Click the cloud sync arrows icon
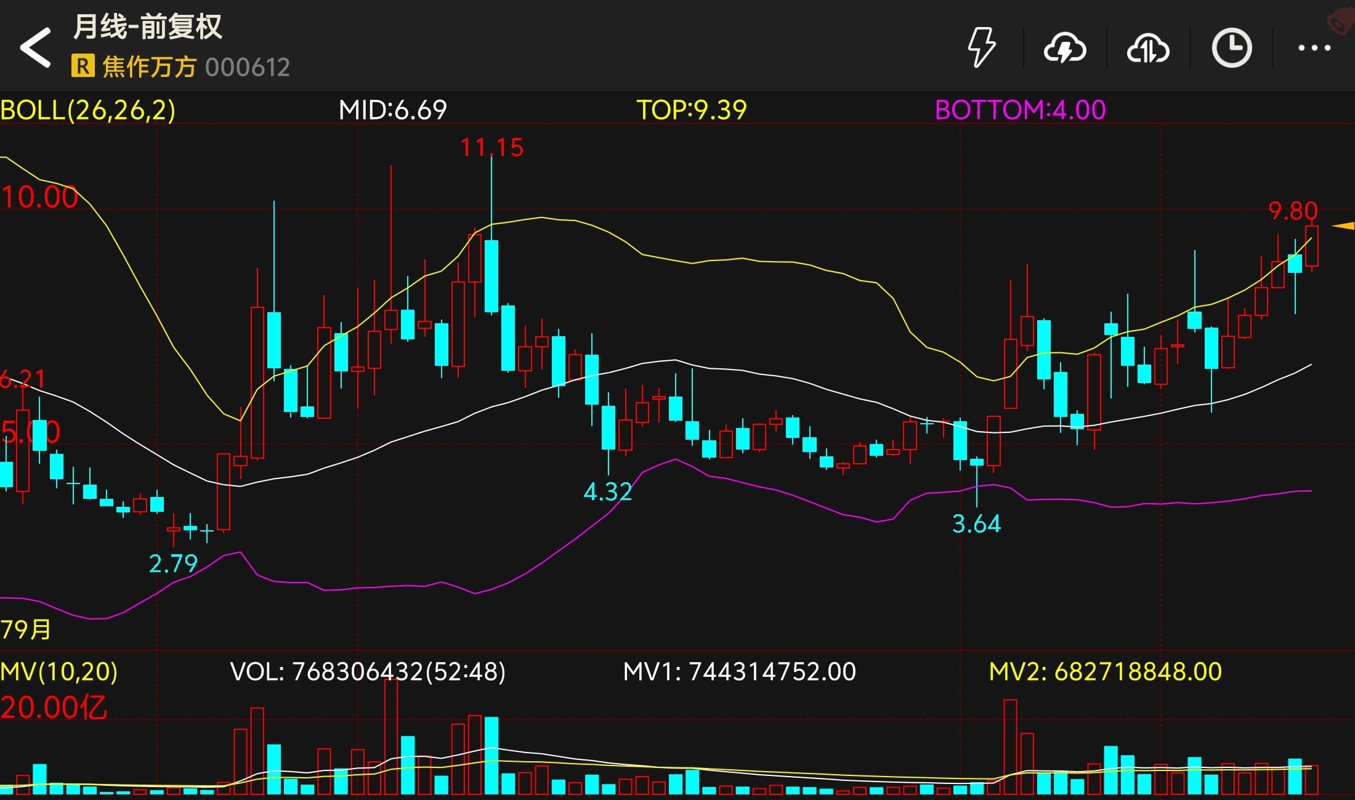The width and height of the screenshot is (1355, 800). click(1147, 48)
